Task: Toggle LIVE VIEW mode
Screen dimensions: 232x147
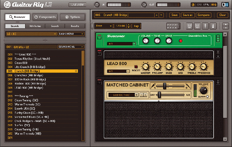Action: 77,5
